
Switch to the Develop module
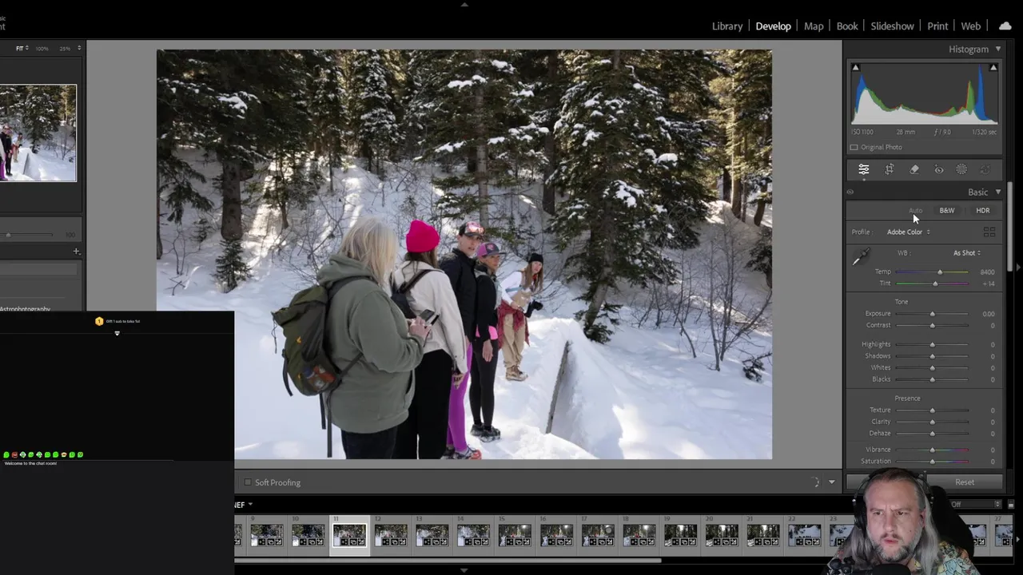point(773,26)
